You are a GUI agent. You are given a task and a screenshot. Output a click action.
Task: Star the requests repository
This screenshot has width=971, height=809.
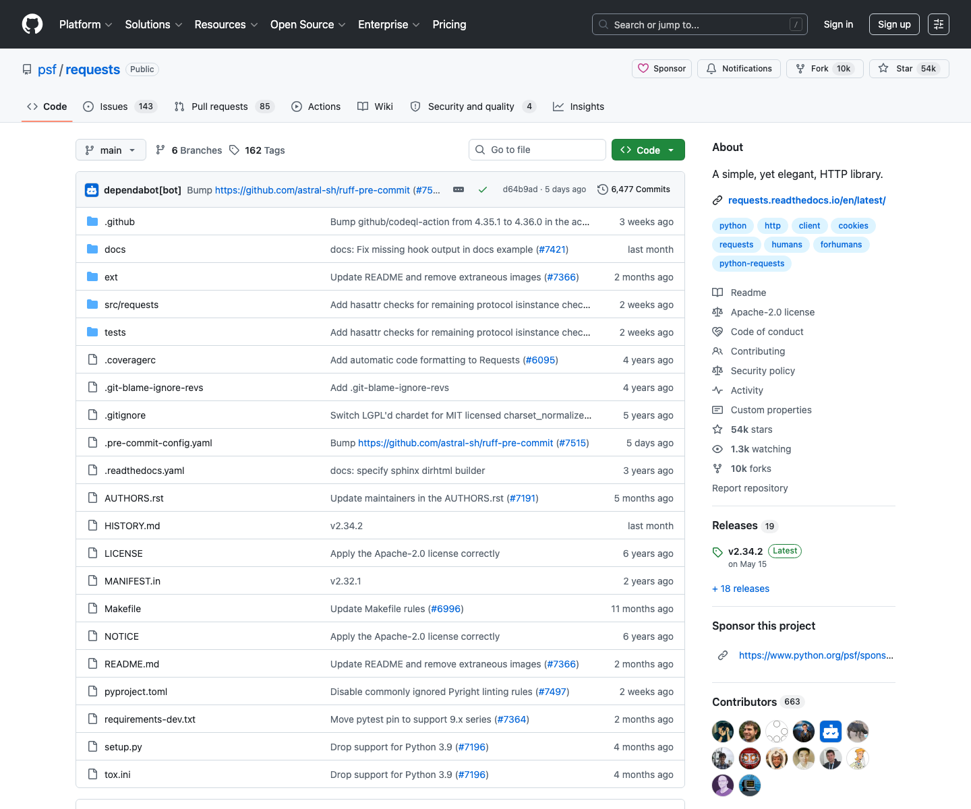point(909,69)
